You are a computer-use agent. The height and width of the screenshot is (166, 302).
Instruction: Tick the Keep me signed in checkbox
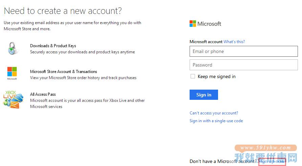[193, 76]
